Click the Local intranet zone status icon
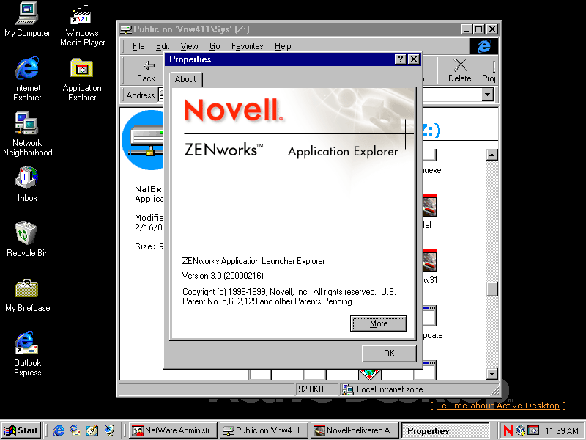The height and width of the screenshot is (440, 586). 347,389
